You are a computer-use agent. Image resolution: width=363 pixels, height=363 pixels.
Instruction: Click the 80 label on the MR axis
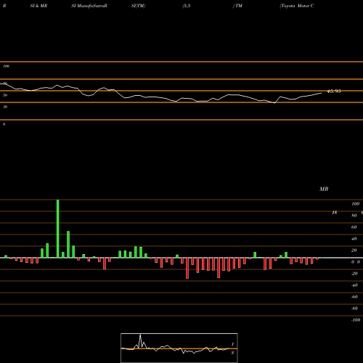(354, 216)
